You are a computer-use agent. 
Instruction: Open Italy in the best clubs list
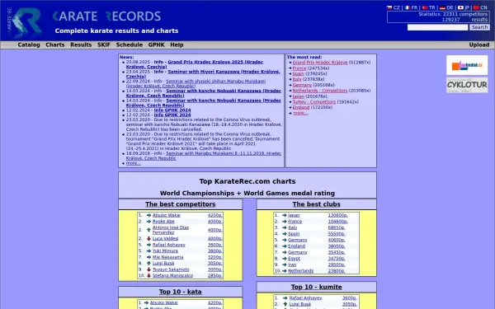[x=293, y=227]
